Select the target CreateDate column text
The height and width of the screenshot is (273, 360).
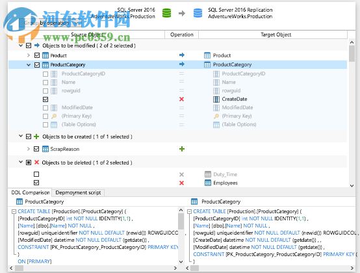pyautogui.click(x=235, y=99)
